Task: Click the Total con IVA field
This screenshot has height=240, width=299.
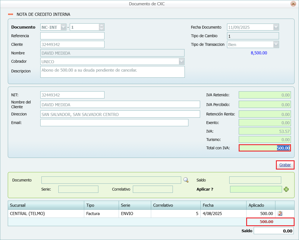Action: (x=265, y=148)
